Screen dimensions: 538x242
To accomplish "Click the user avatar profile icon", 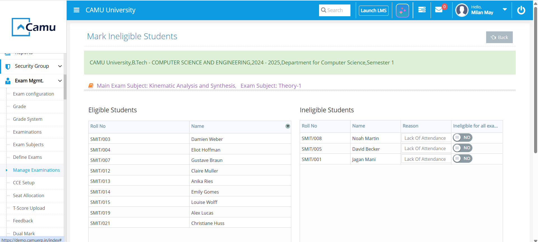I will 462,10.
